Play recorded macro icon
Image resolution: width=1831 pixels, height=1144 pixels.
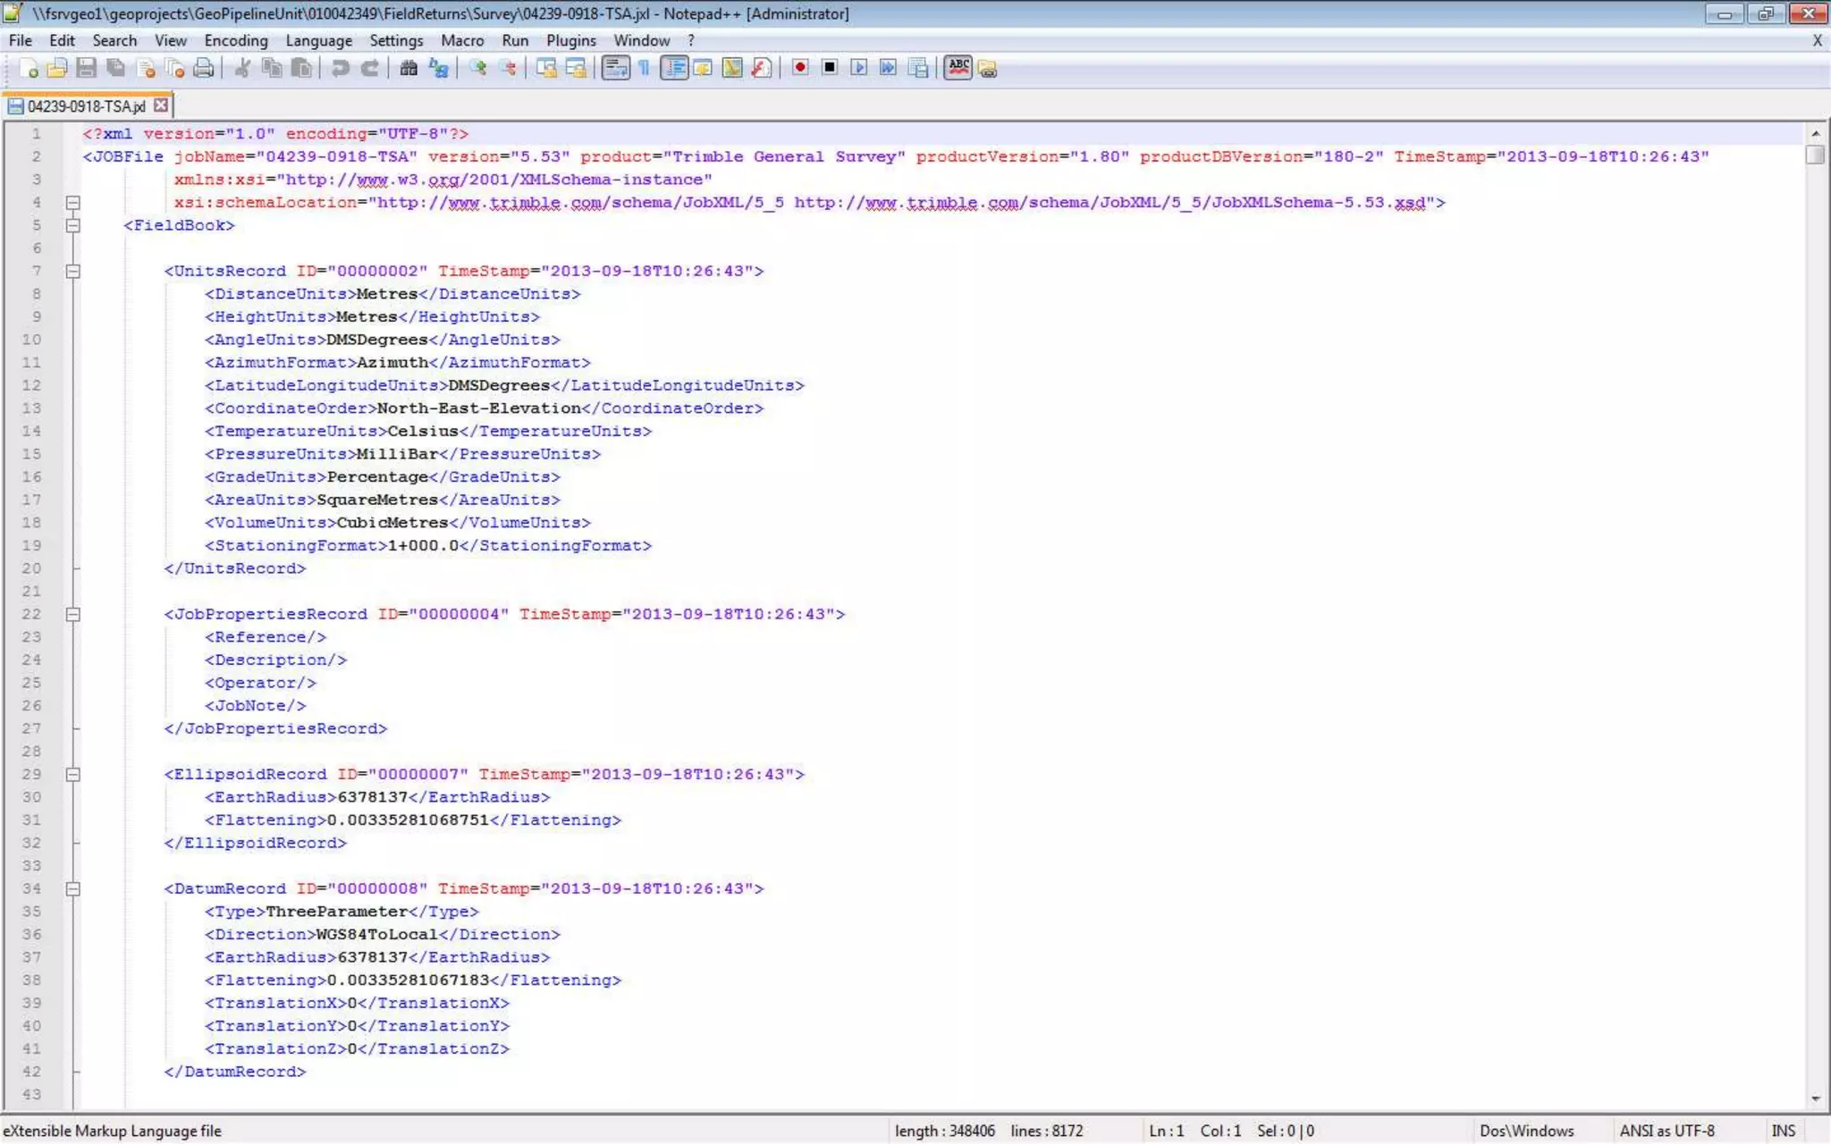coord(859,68)
